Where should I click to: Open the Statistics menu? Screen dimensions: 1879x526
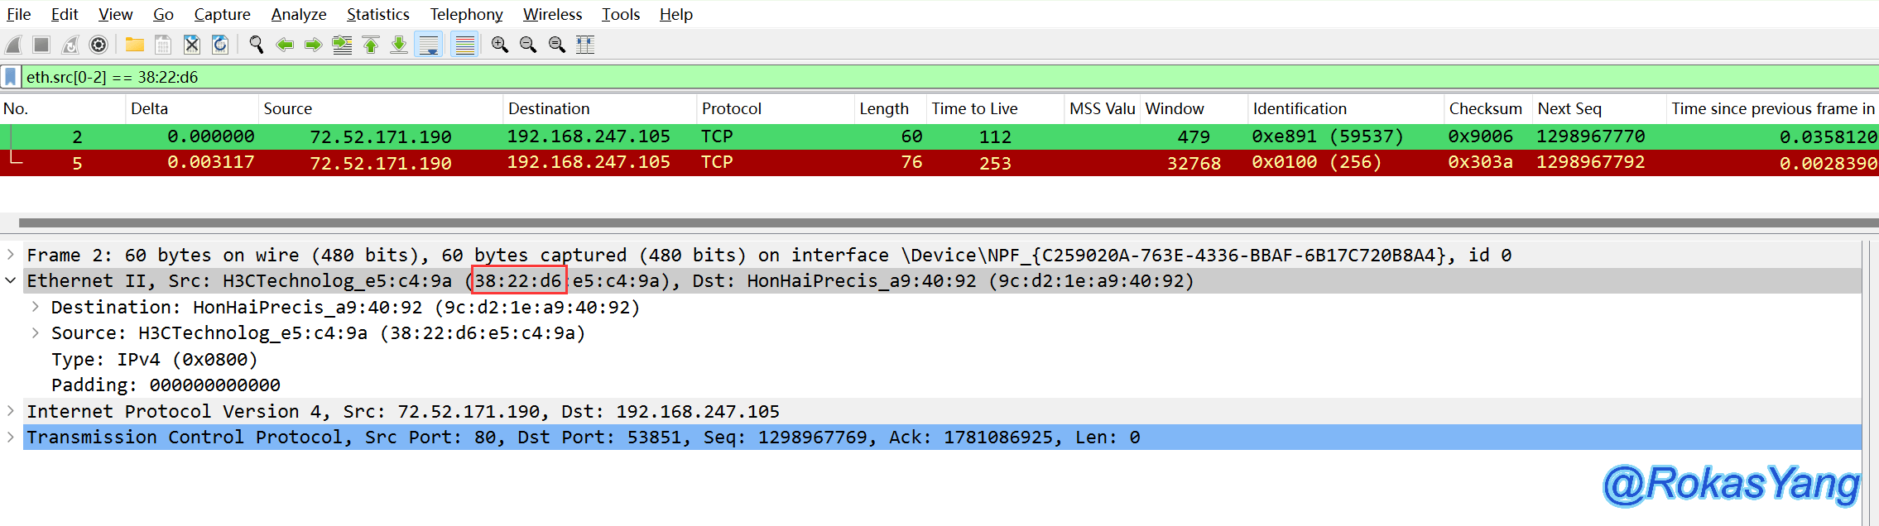pyautogui.click(x=377, y=14)
